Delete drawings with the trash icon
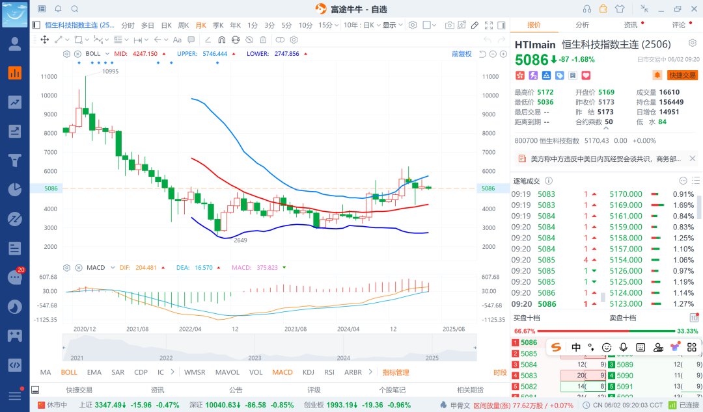The width and height of the screenshot is (703, 412). point(263,40)
